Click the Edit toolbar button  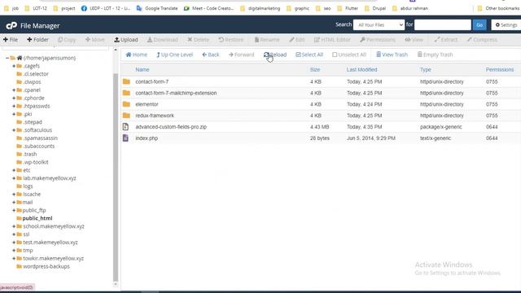coord(296,40)
